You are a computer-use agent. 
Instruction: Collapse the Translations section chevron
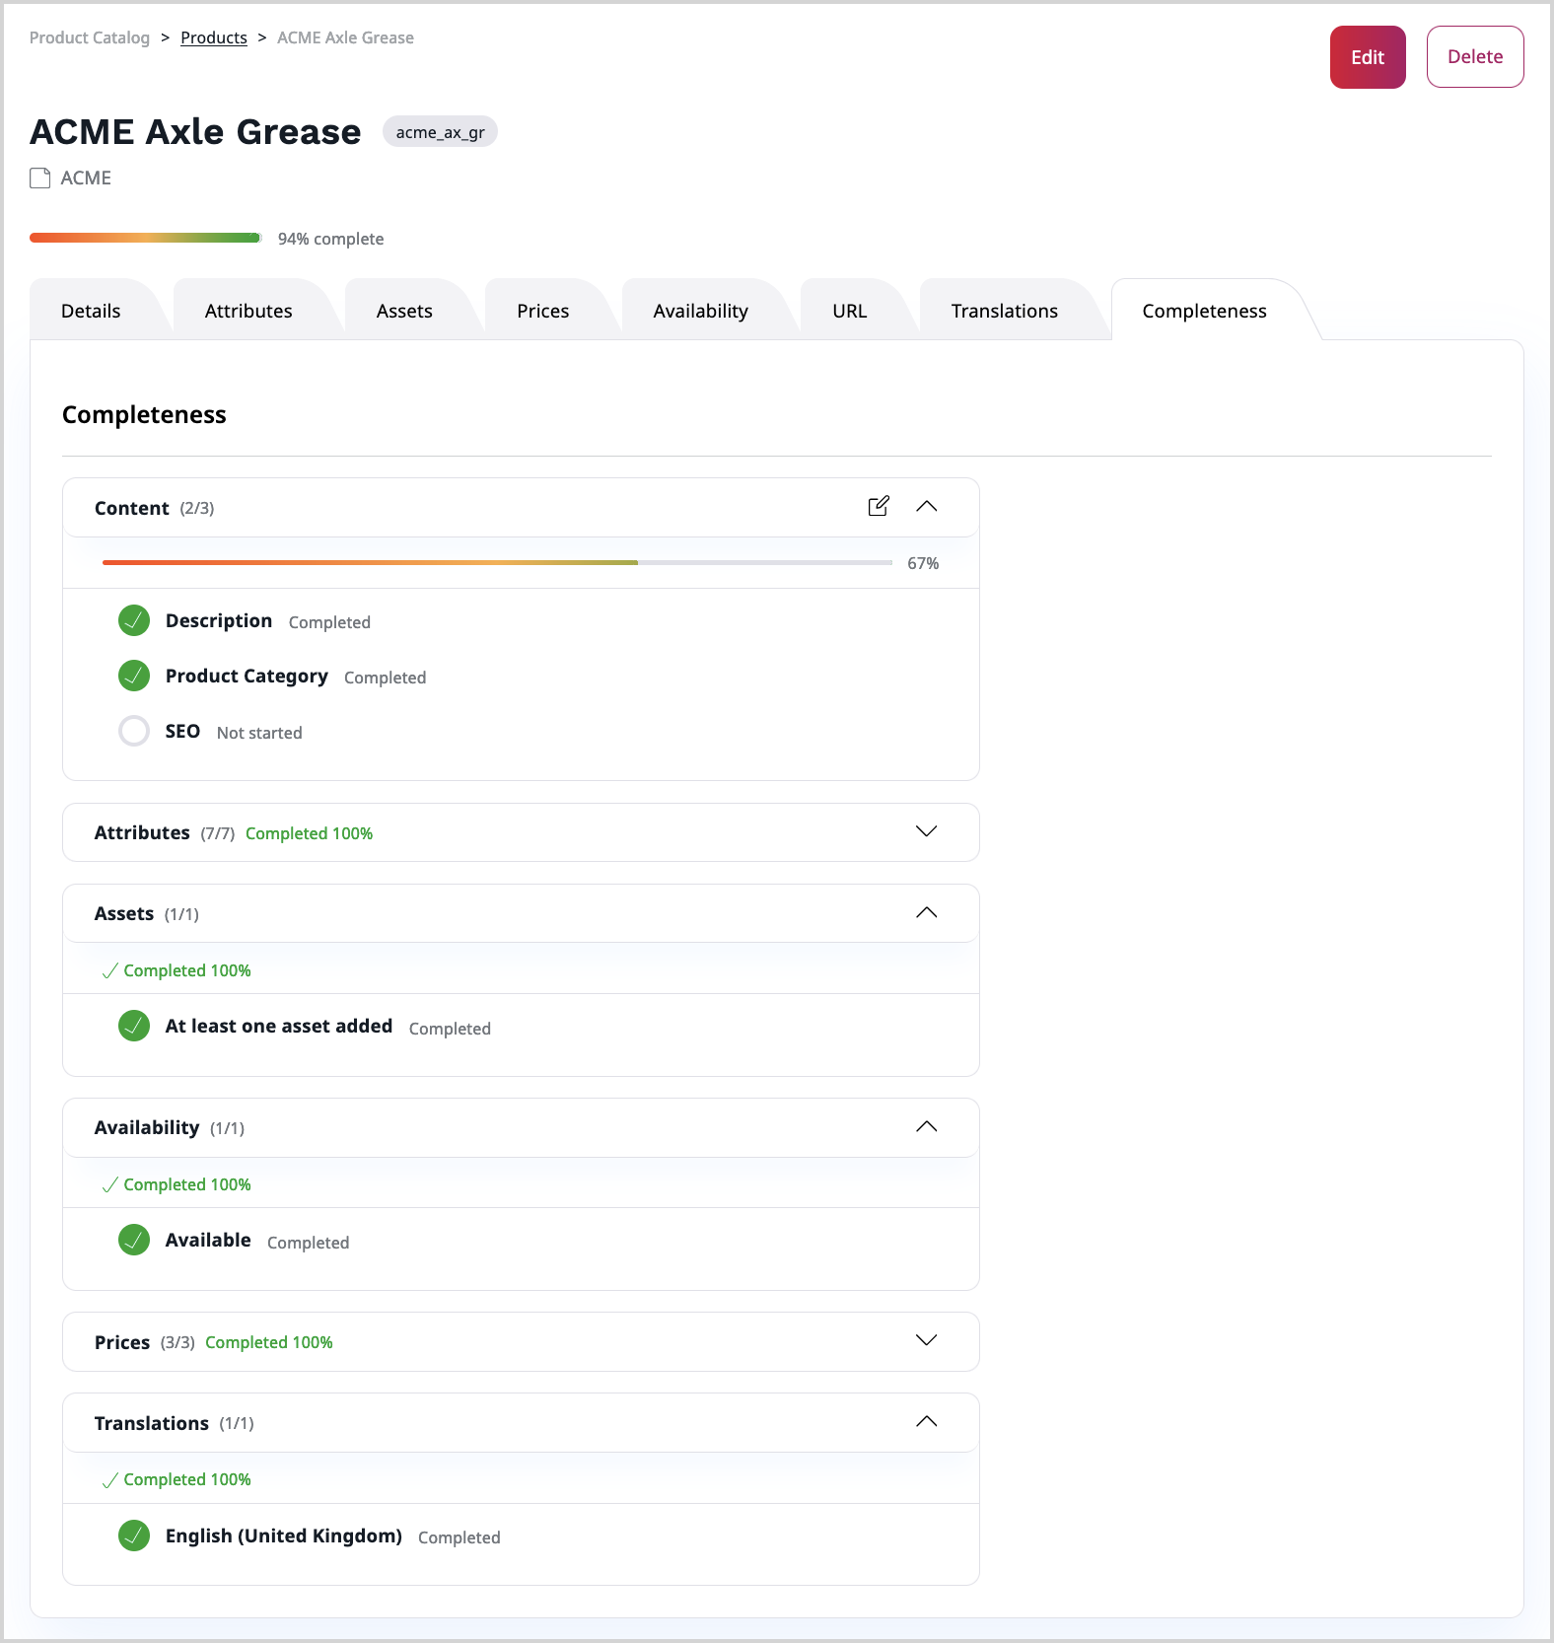point(926,1422)
